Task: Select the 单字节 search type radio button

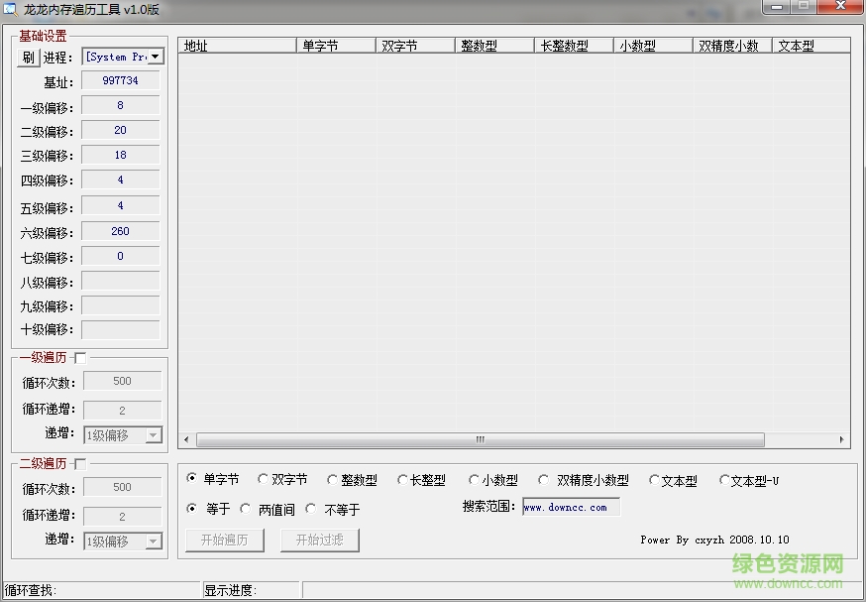Action: (190, 479)
